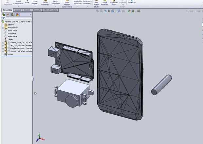Select Parallax servo component in tree
Viewport: 203px width, 144px height.
(18, 48)
